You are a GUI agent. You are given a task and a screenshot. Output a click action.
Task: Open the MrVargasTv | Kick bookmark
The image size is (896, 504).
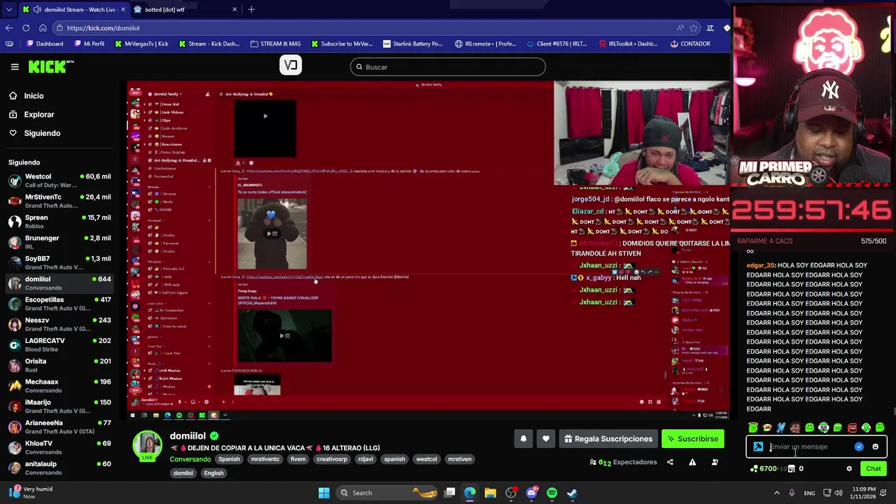point(141,43)
